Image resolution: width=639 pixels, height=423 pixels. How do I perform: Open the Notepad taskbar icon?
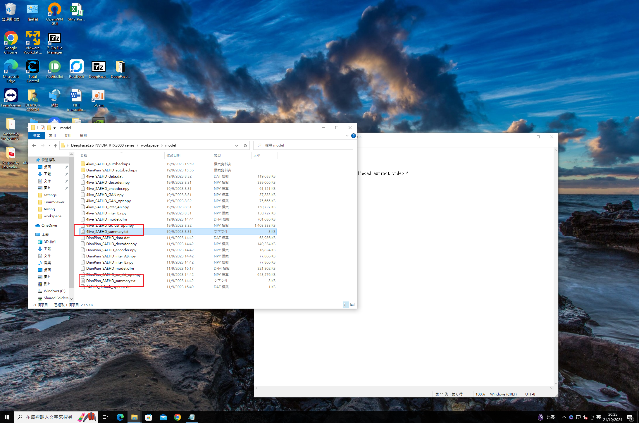[192, 417]
